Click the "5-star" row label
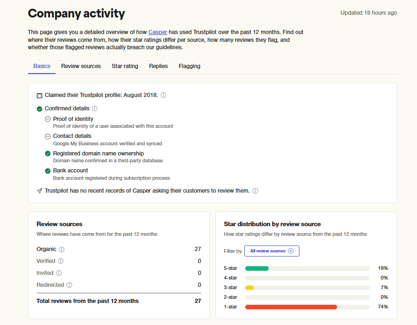This screenshot has height=325, width=417. point(230,268)
